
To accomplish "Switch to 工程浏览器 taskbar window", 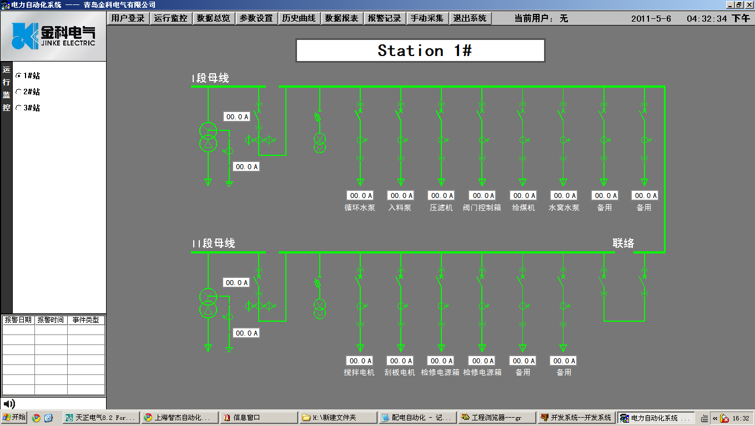I will (496, 418).
